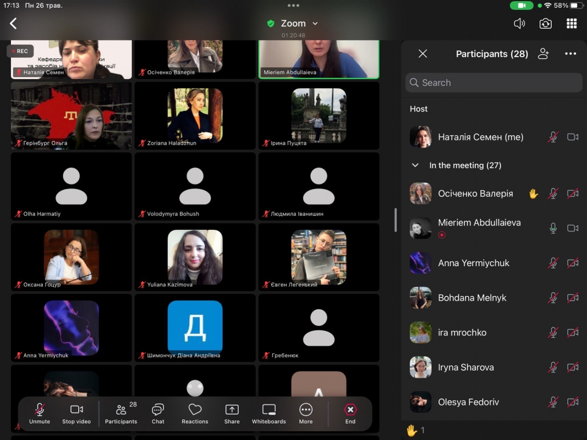Open Whiteboards from the toolbar
The width and height of the screenshot is (587, 440).
pos(268,414)
